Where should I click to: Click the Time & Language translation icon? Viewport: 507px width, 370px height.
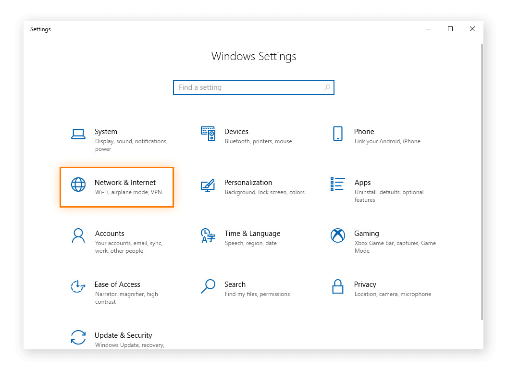[208, 236]
